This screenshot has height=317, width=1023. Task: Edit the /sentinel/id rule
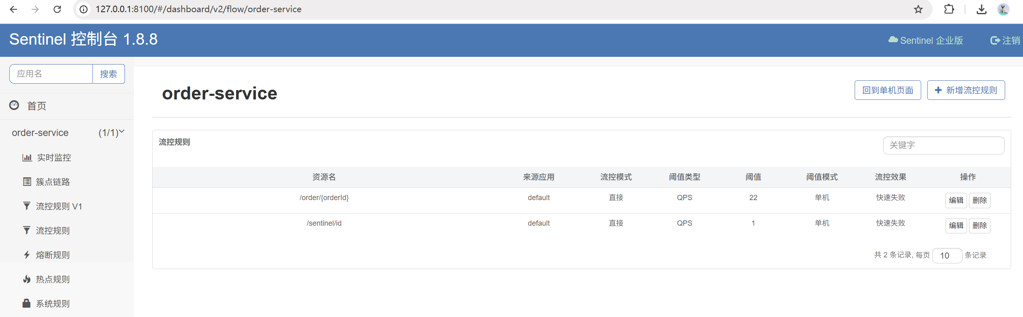[956, 226]
